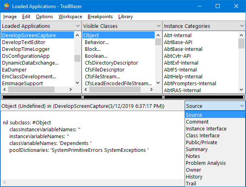246x187 pixels.
Task: Expand the Loaded Applications dropdown
Action: (x=77, y=26)
